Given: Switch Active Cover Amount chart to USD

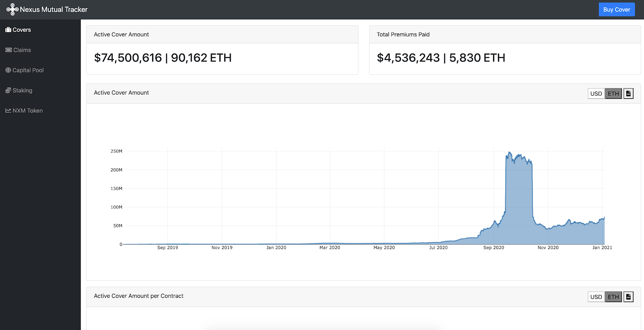Looking at the screenshot, I should [x=596, y=93].
